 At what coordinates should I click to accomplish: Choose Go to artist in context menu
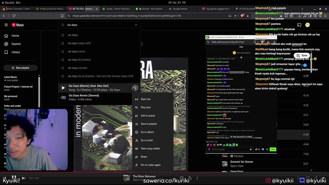click(x=153, y=140)
